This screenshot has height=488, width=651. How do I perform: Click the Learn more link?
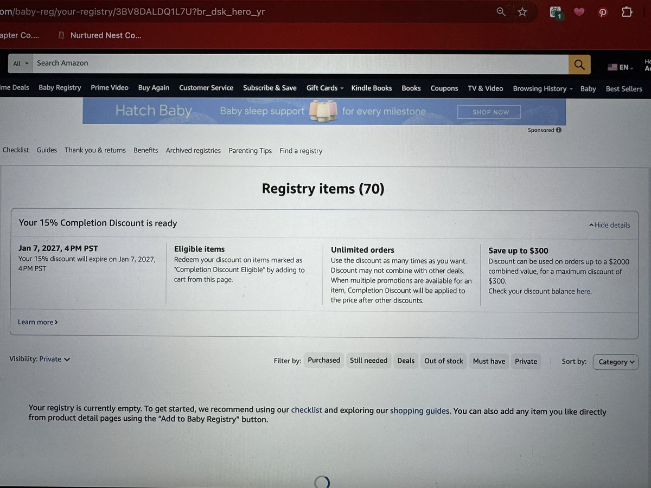tap(37, 322)
